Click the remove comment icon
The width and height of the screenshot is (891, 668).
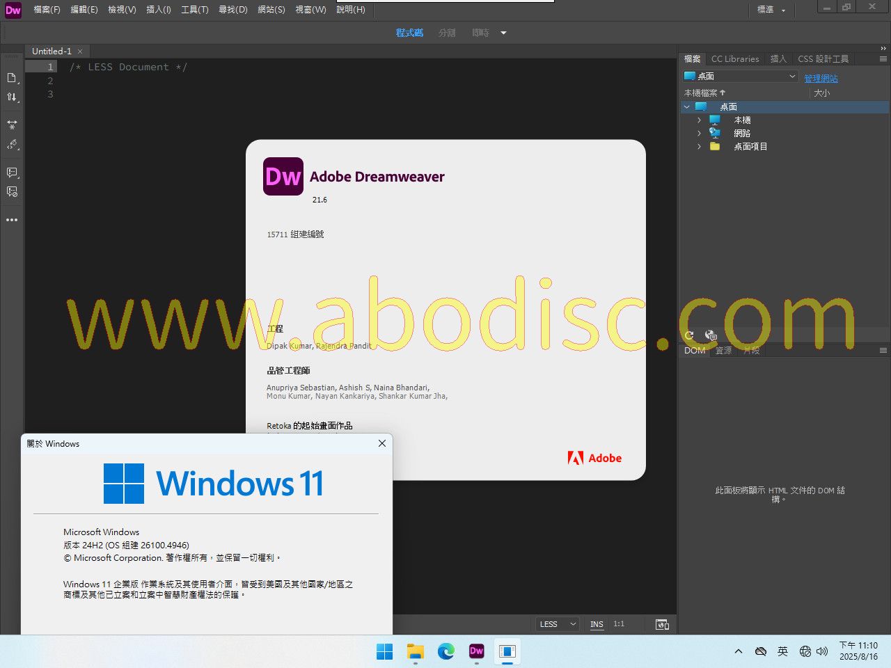[12, 191]
